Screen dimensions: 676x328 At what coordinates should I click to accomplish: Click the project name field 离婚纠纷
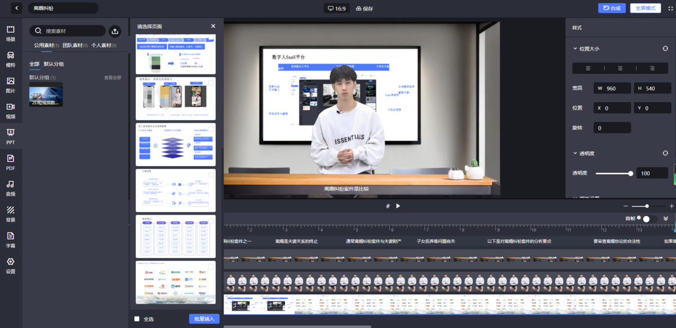coord(63,8)
